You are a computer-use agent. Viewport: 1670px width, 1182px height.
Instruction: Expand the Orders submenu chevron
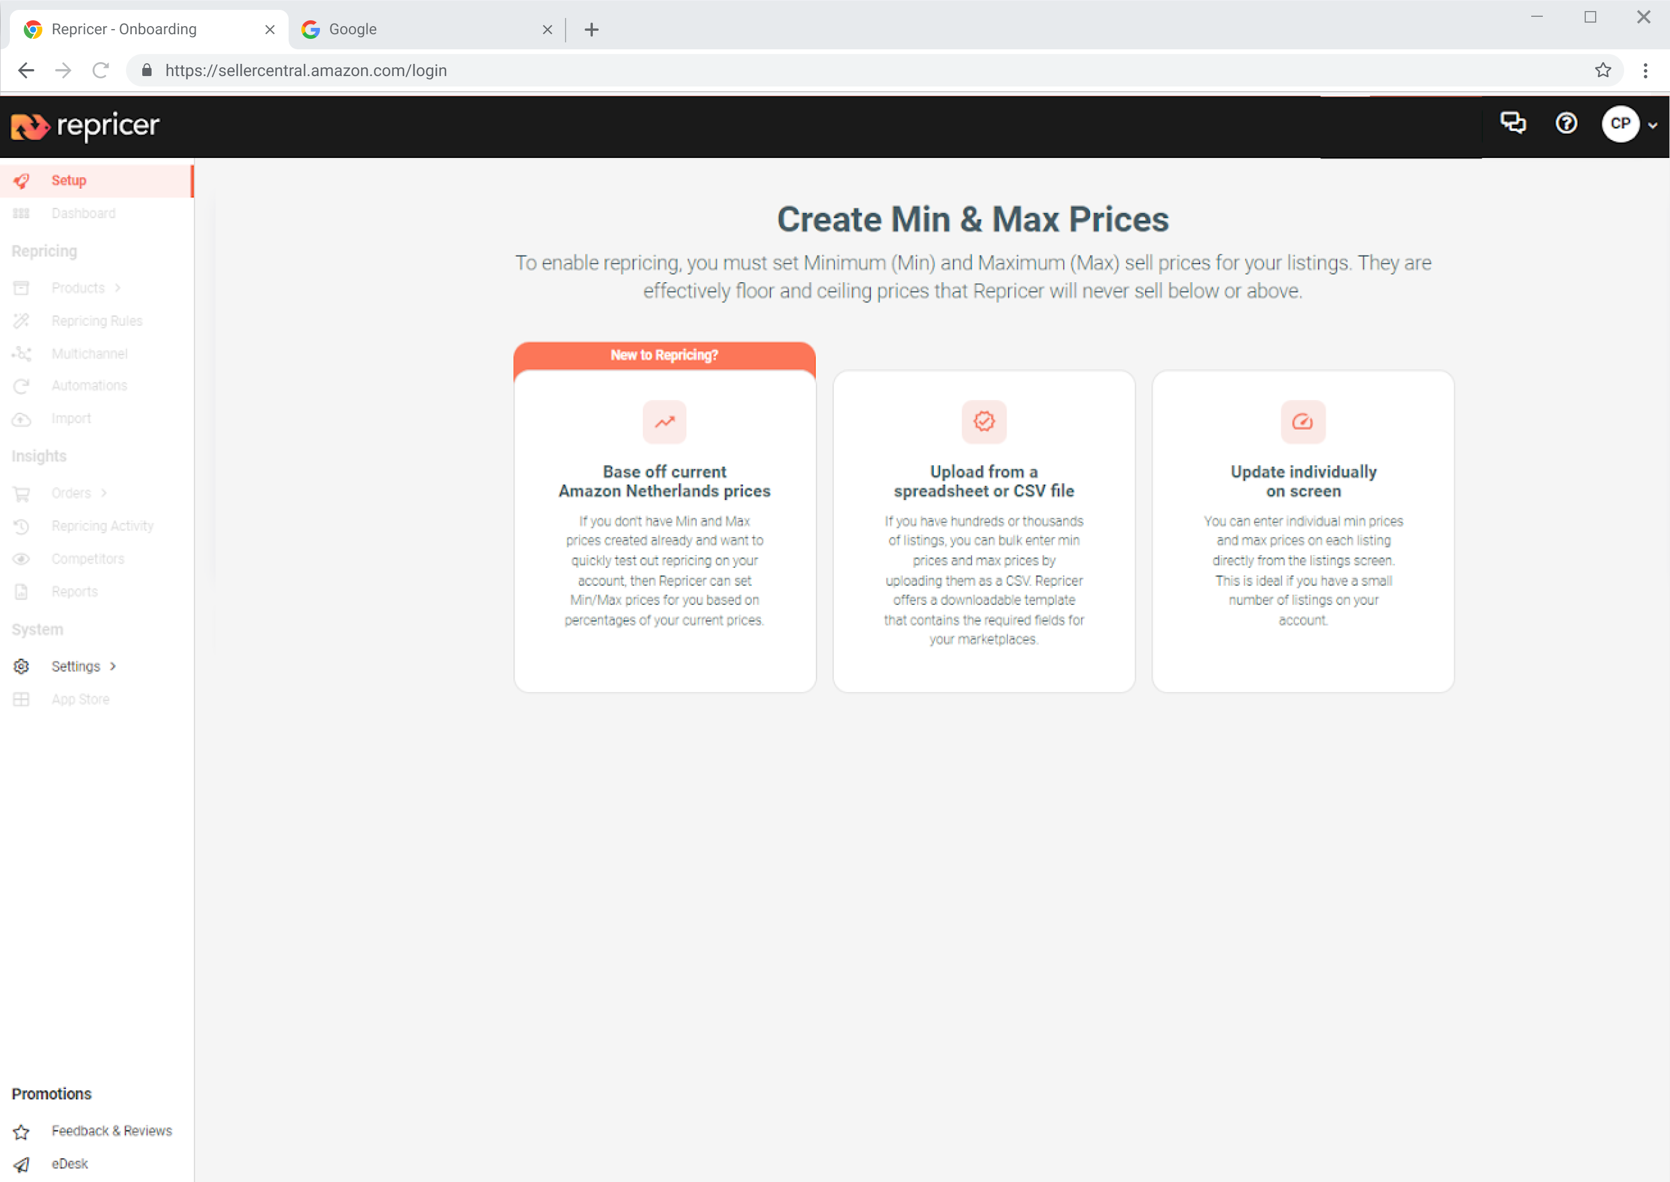click(x=104, y=493)
